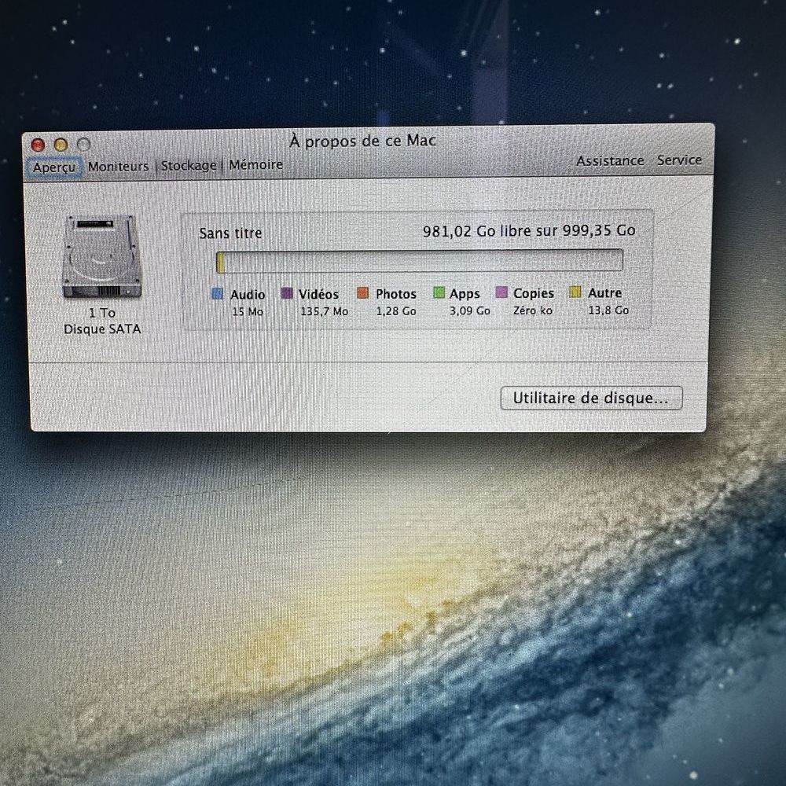Close the À propos de ce Mac window
This screenshot has height=786, width=786.
(x=38, y=145)
